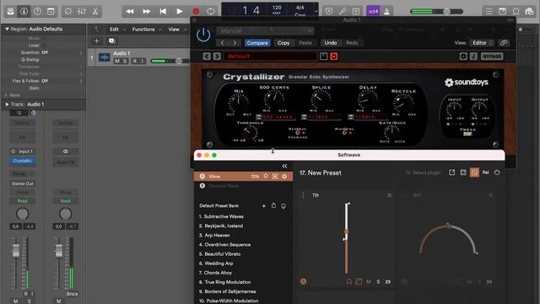Open the List Editors icon
This screenshot has height=304, width=540.
coord(489,11)
